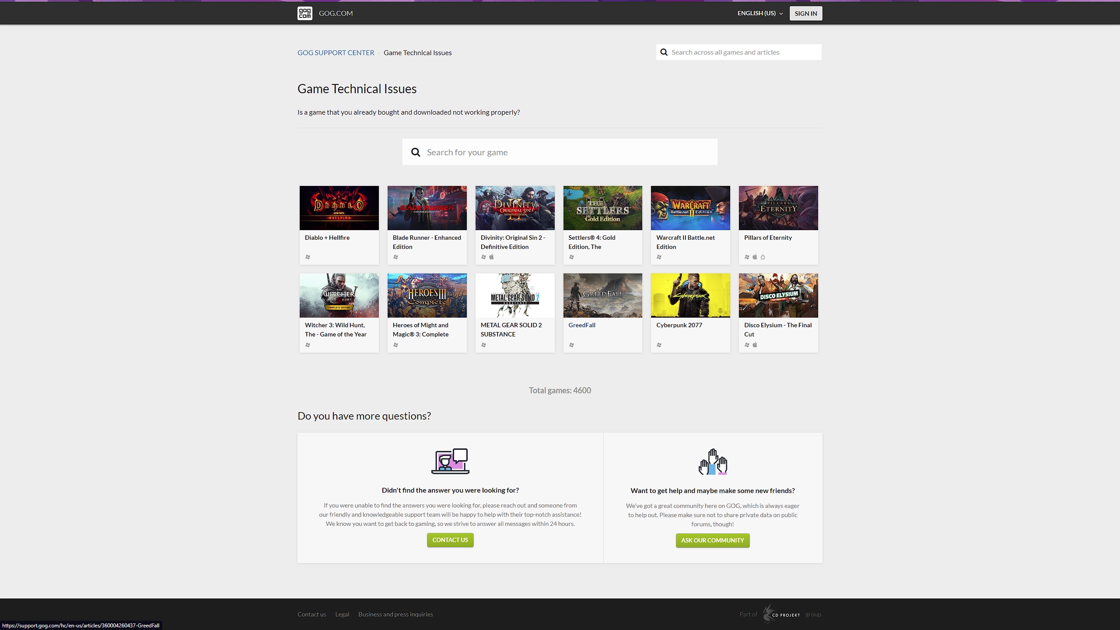
Task: Open 'Business and press inquiries' footer link
Action: tap(395, 614)
